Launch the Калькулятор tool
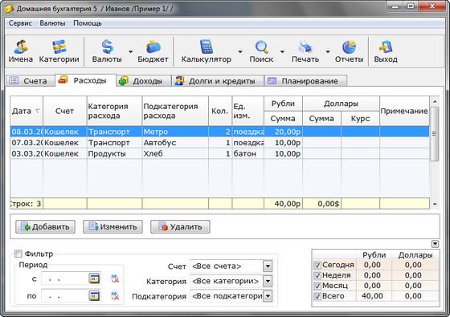 (x=207, y=51)
